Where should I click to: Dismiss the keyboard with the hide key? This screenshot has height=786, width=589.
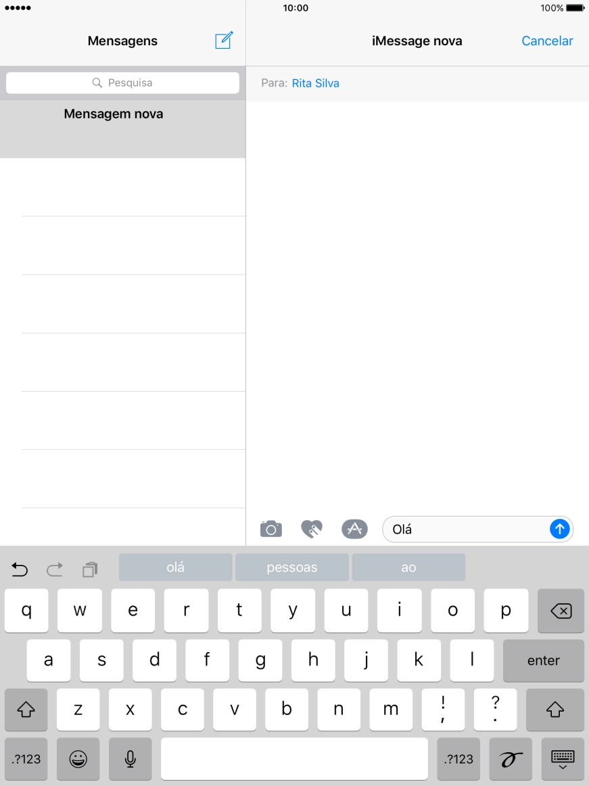point(562,759)
